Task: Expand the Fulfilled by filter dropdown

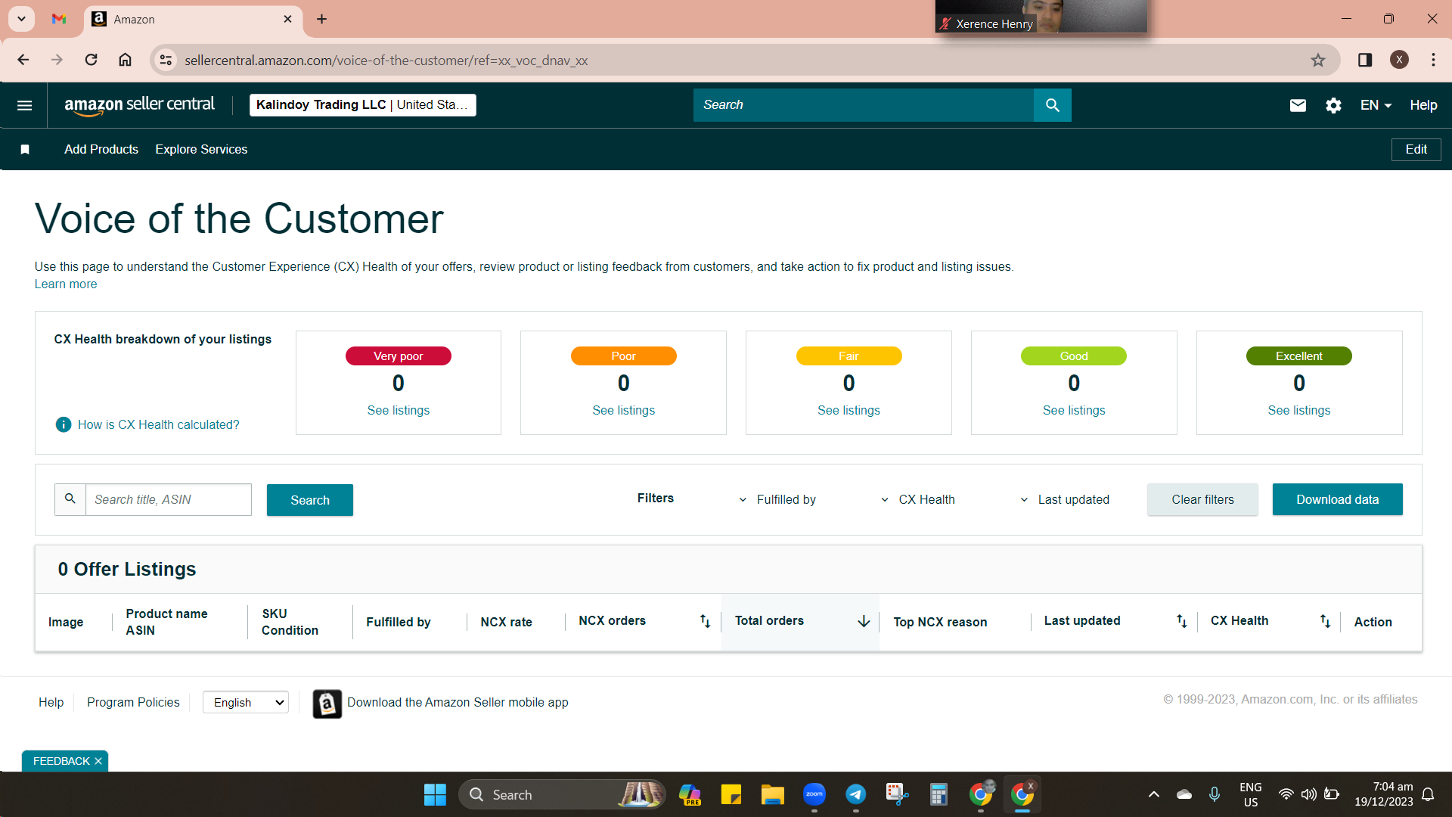Action: [777, 500]
